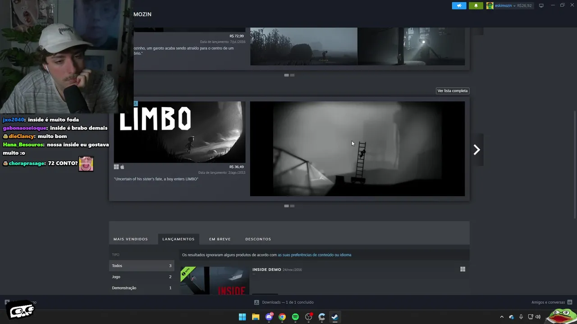Screen dimensions: 577x324
Task: Open Discord from taskbar
Action: 269,317
